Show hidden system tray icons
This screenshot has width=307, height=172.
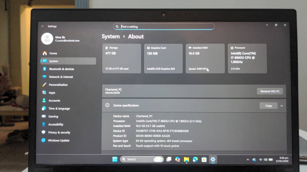[x=247, y=160]
